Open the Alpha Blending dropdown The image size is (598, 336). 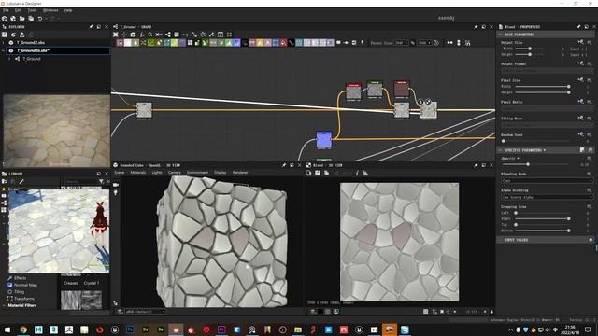[x=547, y=197]
